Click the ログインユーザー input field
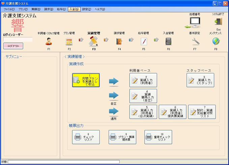Viewport: 229px width, 165px height. coord(18,39)
